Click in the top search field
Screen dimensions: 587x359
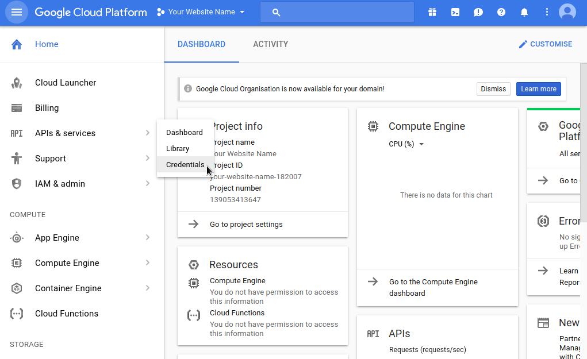337,12
